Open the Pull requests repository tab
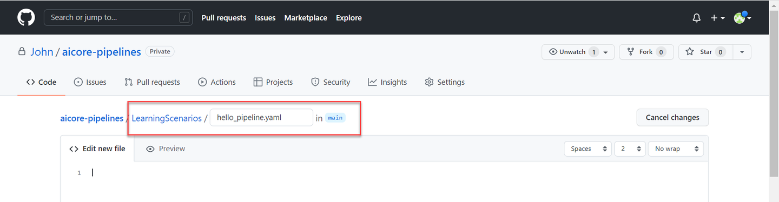The height and width of the screenshot is (202, 779). pyautogui.click(x=152, y=82)
